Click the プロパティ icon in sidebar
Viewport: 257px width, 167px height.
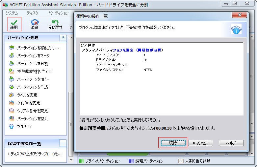pyautogui.click(x=12, y=126)
